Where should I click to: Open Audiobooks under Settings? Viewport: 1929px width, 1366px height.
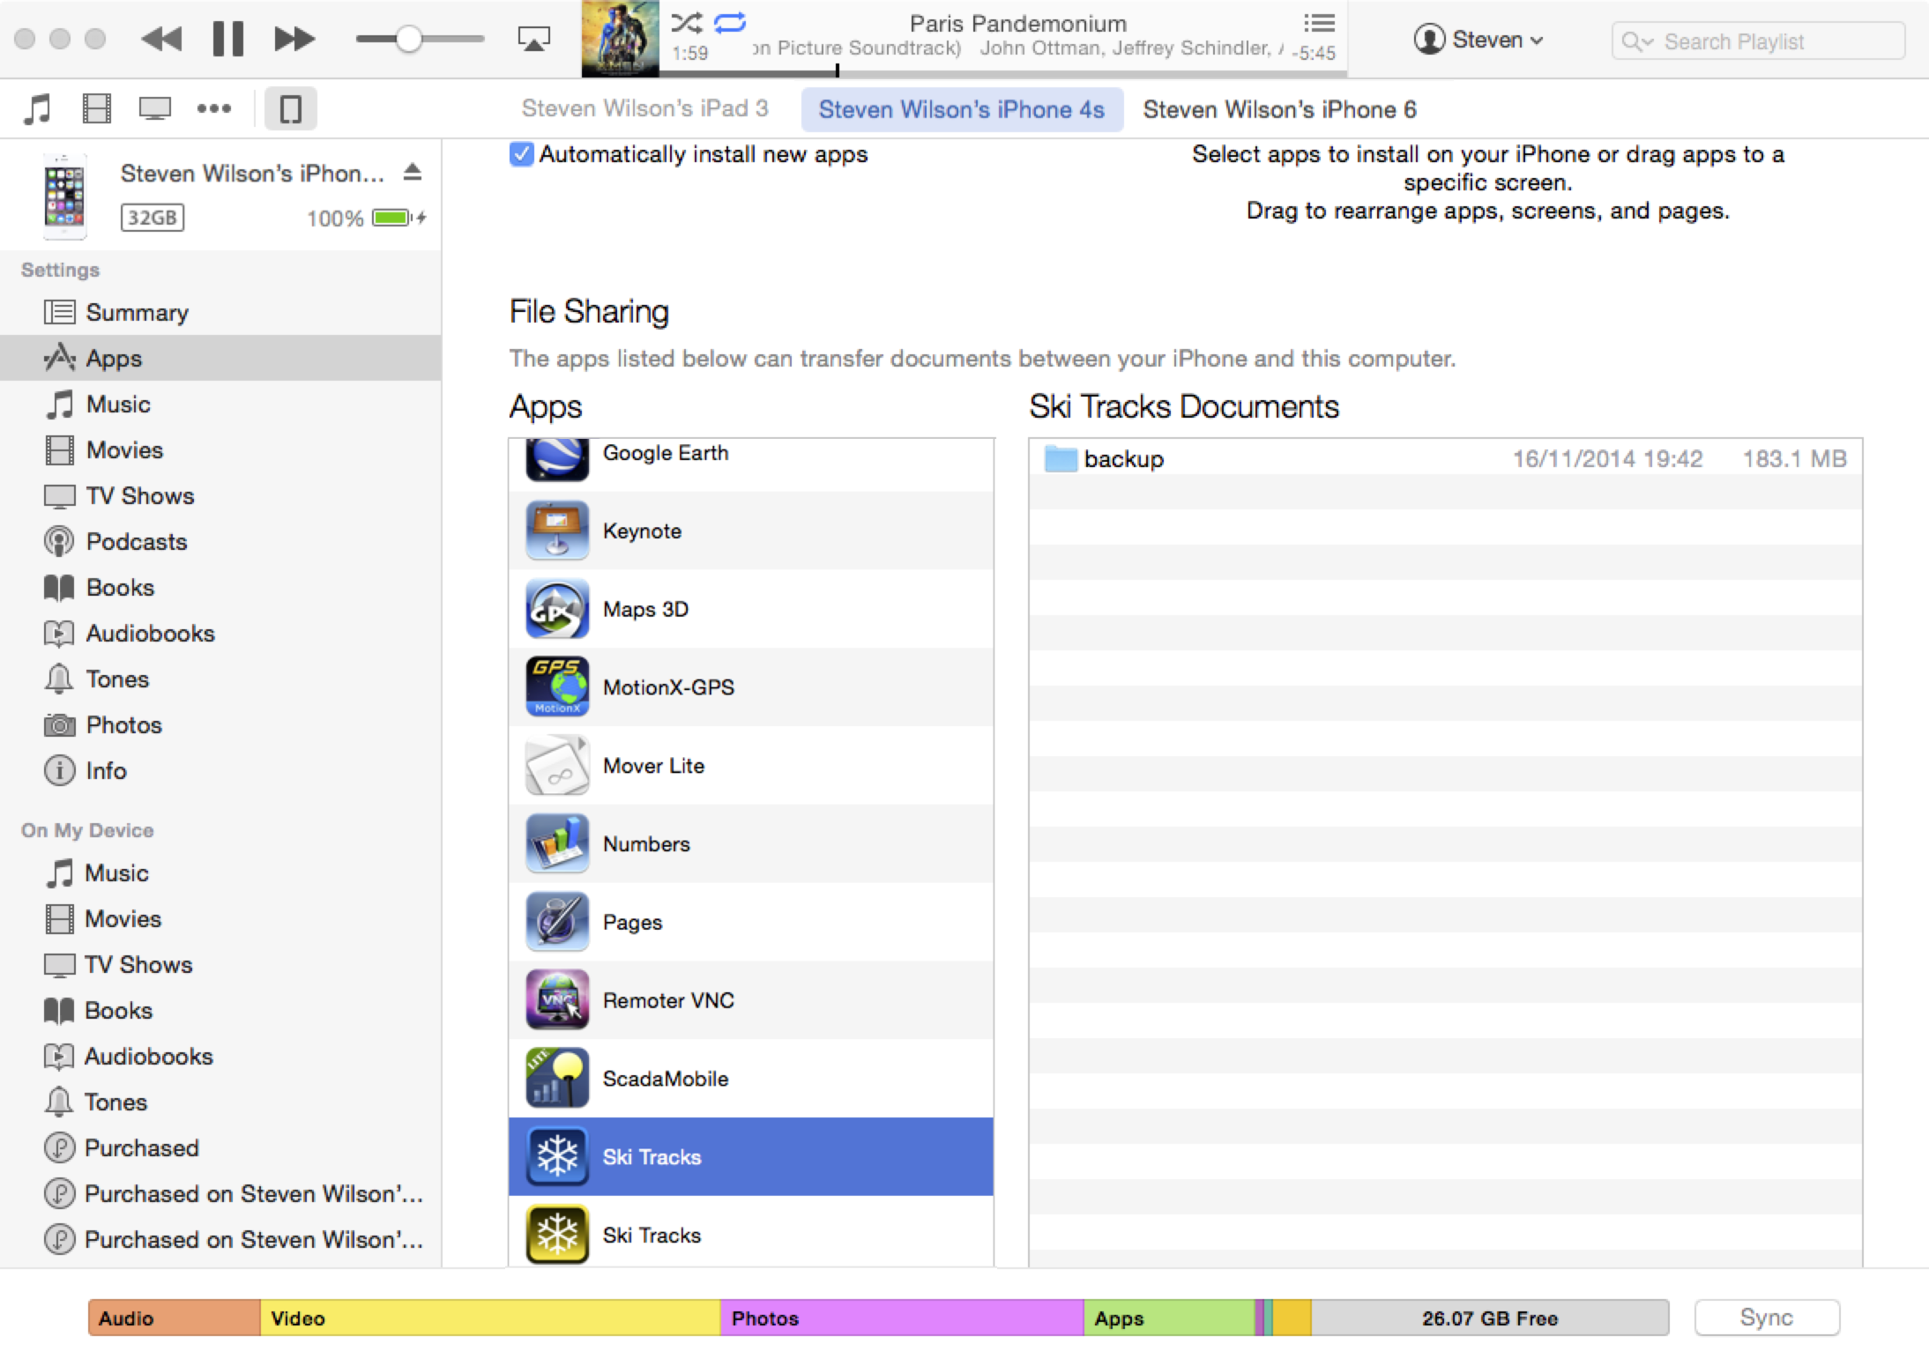tap(220, 633)
